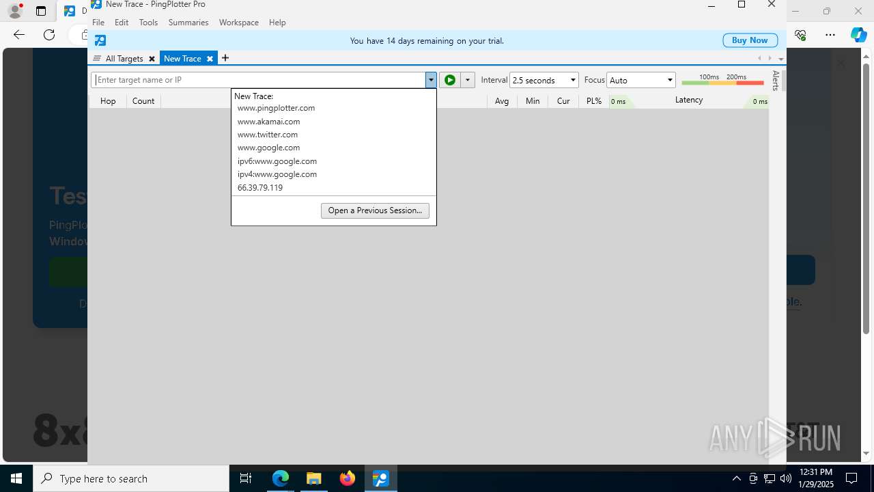The height and width of the screenshot is (492, 874).
Task: Click the target name or IP field
Action: click(x=259, y=80)
